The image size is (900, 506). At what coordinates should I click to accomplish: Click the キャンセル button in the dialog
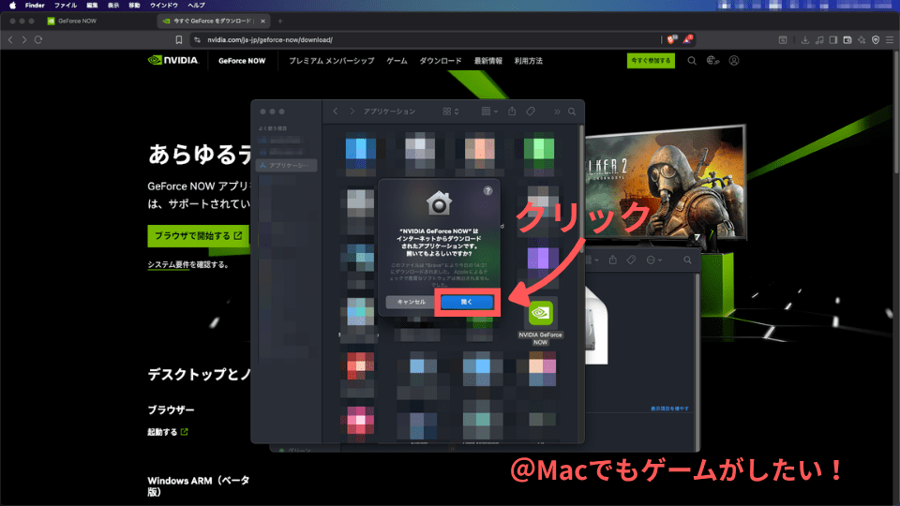(411, 302)
